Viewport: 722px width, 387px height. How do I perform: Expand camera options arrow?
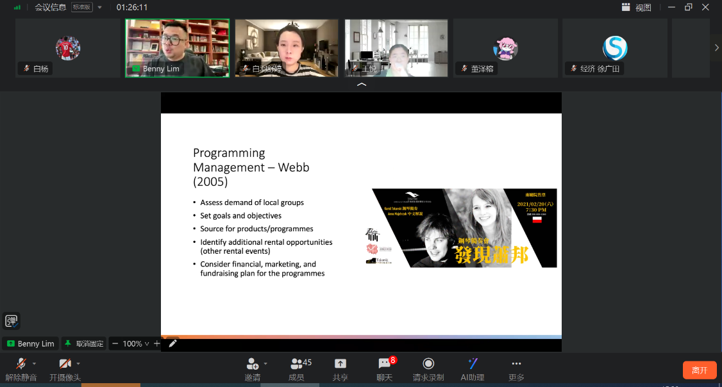(79, 363)
